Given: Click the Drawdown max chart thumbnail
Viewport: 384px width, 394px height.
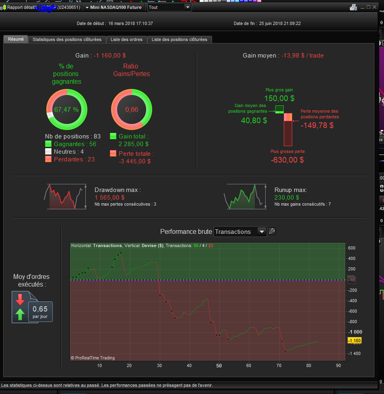Looking at the screenshot, I should pyautogui.click(x=65, y=196).
